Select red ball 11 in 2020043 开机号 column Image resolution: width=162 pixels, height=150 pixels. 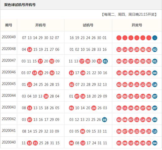[x=30, y=108]
